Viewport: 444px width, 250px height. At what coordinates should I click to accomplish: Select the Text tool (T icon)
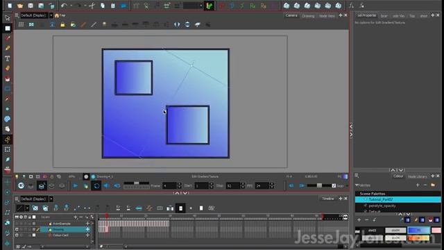click(8, 58)
